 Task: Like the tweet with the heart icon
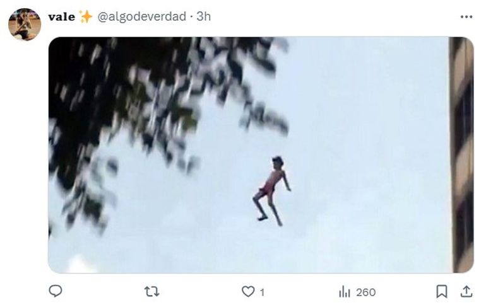pos(248,291)
